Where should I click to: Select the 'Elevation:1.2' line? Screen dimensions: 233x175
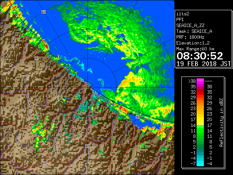coord(193,43)
